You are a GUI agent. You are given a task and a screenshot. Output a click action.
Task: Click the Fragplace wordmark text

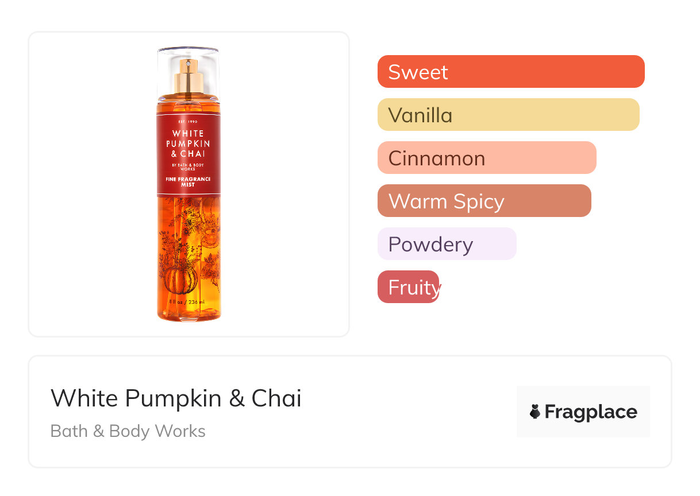coord(591,412)
